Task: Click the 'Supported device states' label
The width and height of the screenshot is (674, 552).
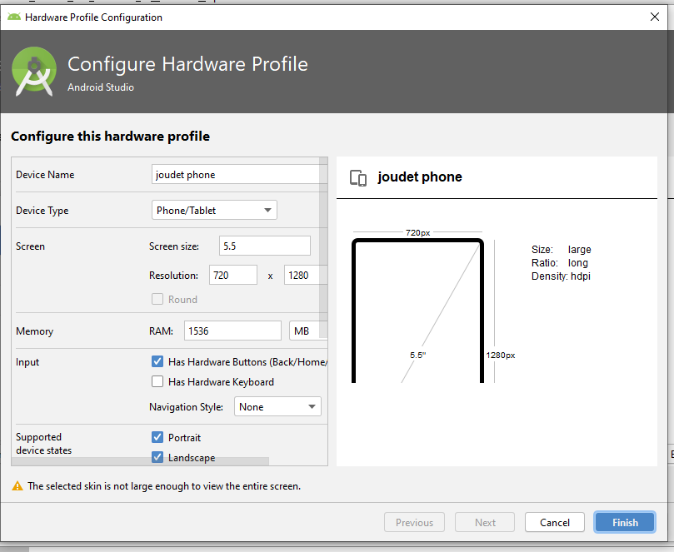Action: (44, 443)
